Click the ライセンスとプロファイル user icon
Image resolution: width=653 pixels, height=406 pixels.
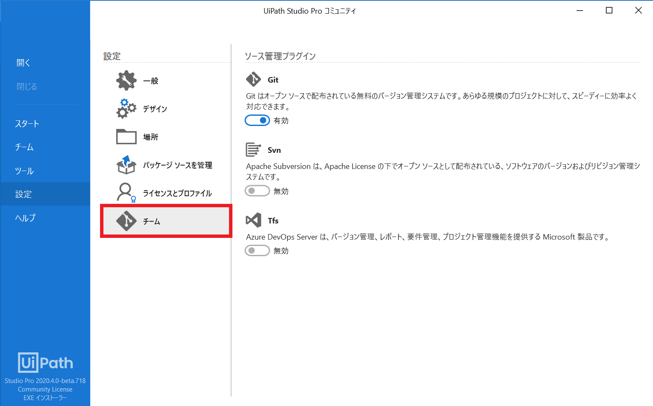(126, 193)
